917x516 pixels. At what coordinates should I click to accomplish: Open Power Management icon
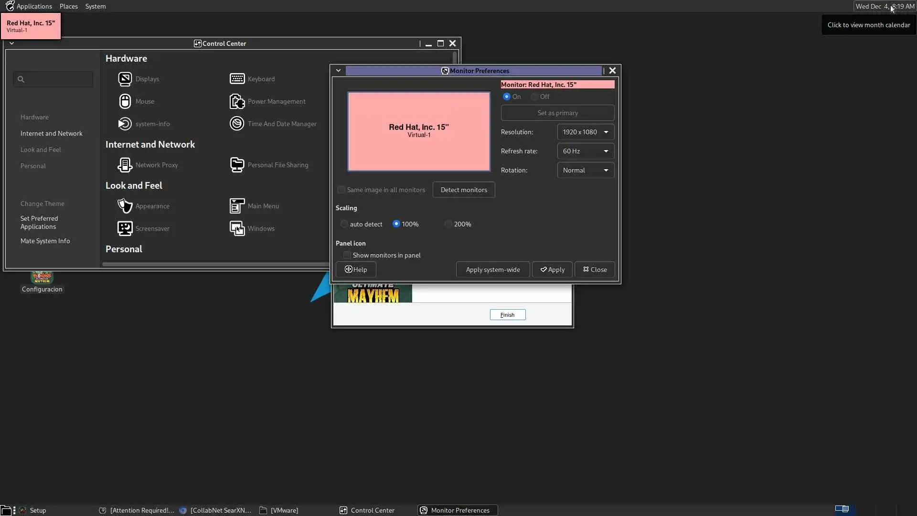coord(237,101)
